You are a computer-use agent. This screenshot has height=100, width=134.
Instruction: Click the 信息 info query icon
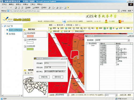66,28
